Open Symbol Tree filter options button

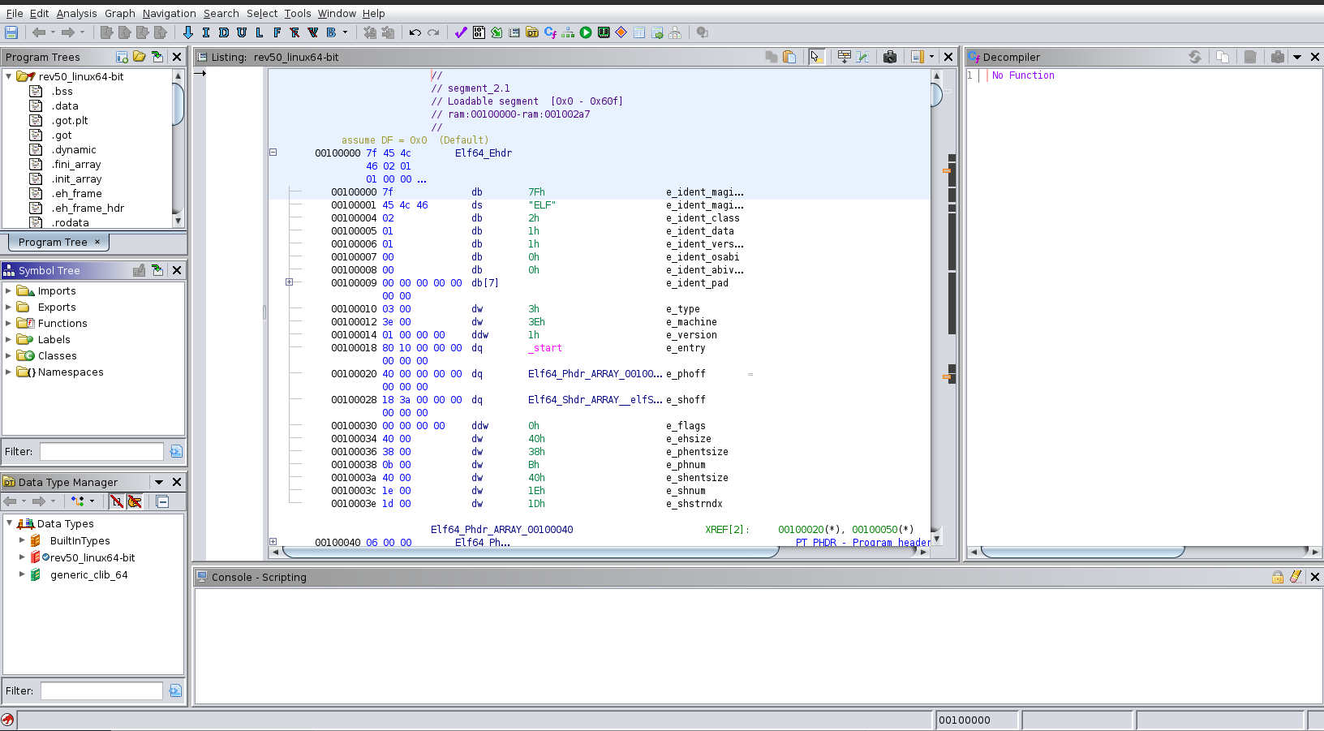176,451
